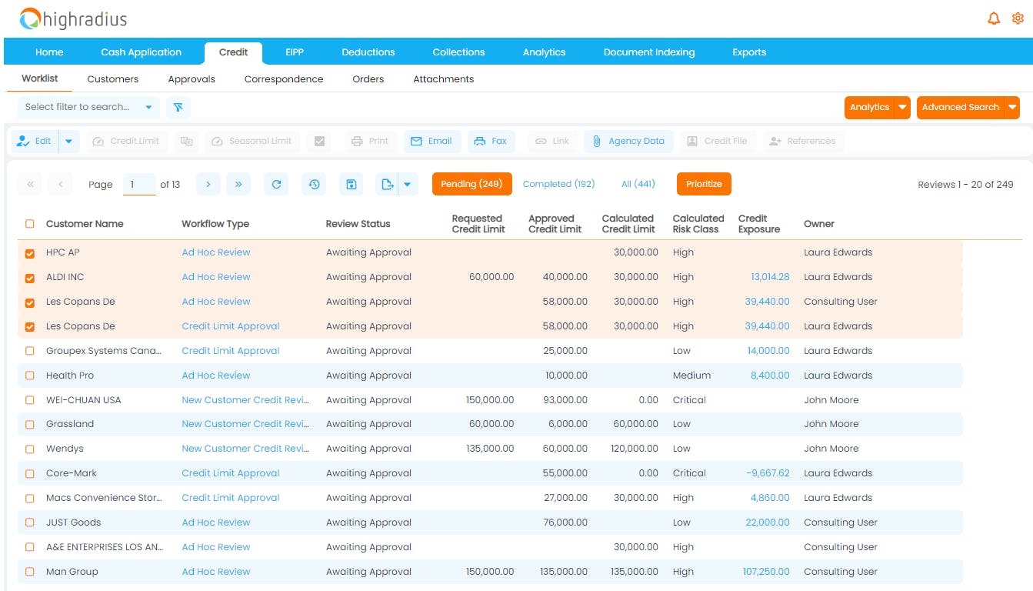Sort by Credit Exposure column header
The height and width of the screenshot is (591, 1033).
[x=758, y=224]
